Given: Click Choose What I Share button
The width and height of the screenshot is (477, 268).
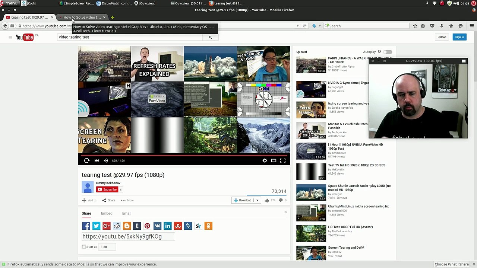Looking at the screenshot, I should click(x=452, y=264).
